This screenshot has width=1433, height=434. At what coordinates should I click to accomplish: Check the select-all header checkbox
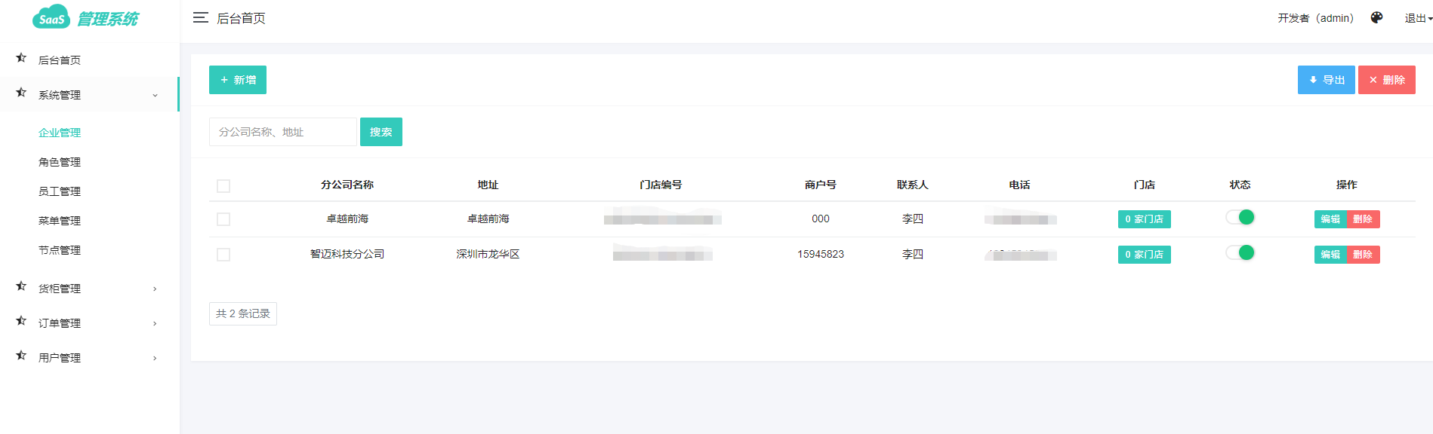223,186
